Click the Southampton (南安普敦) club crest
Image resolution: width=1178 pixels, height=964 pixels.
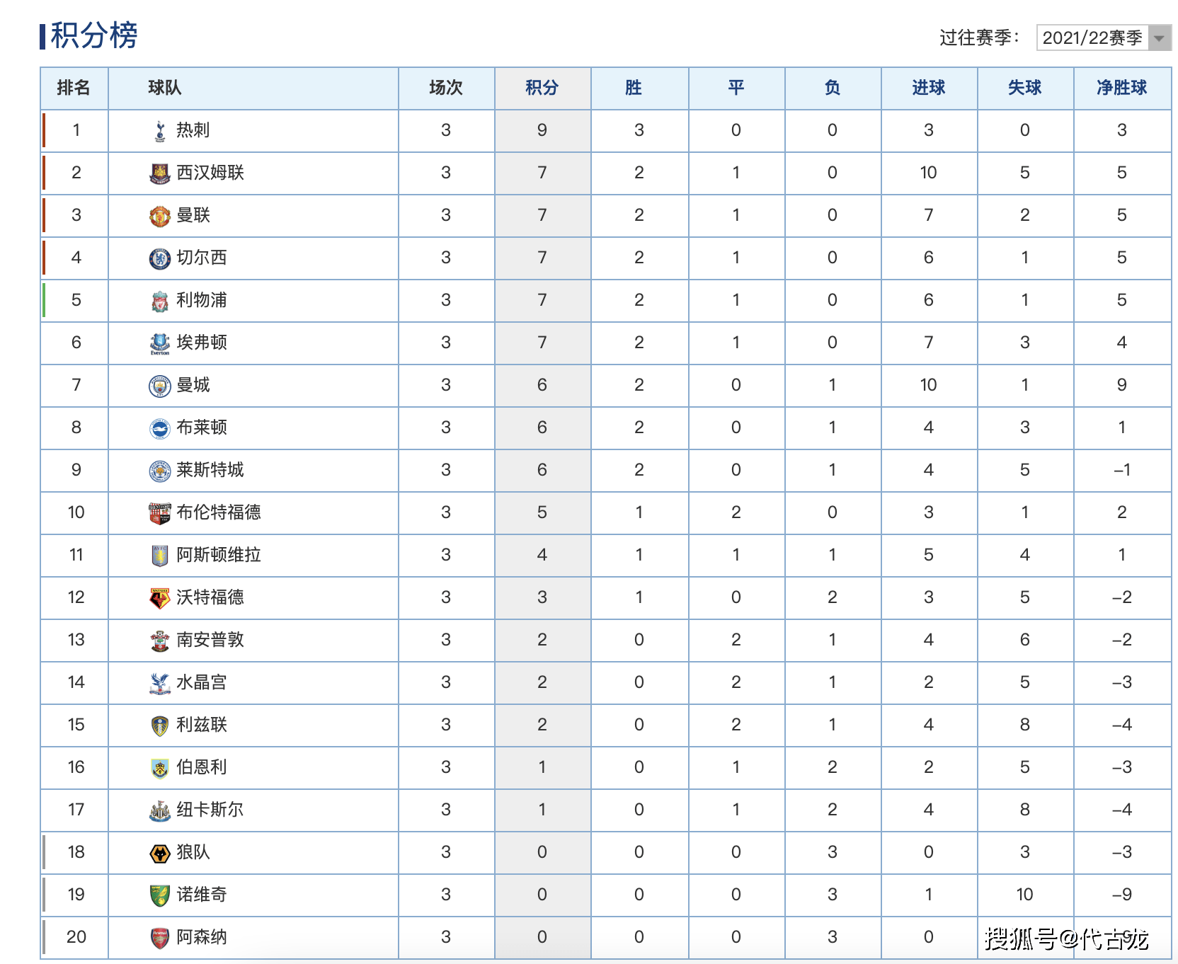point(160,641)
